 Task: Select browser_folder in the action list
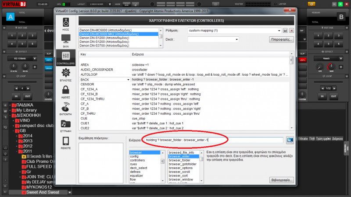click(x=180, y=160)
